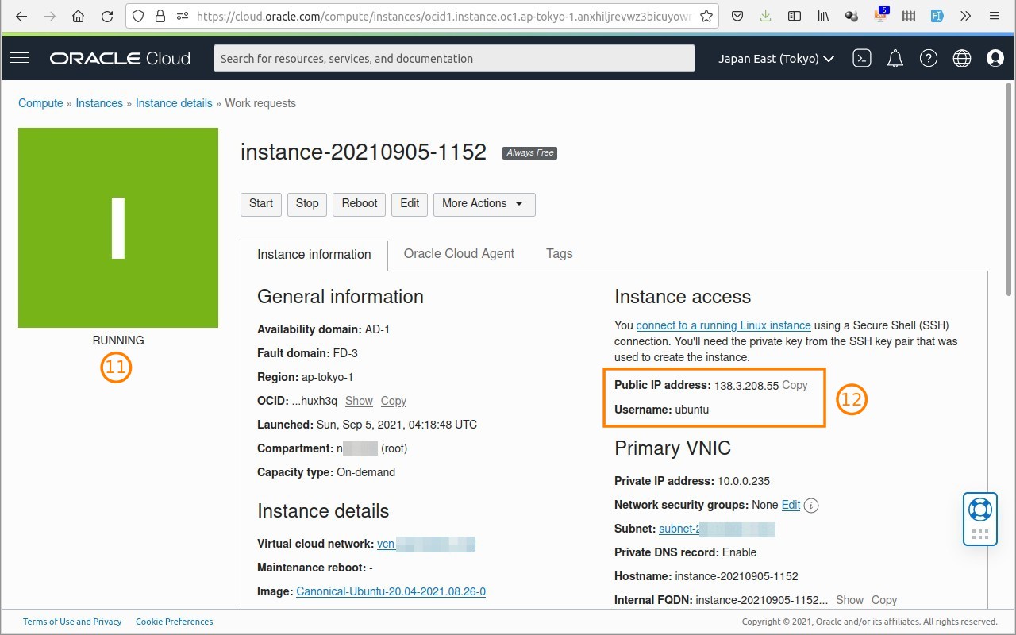This screenshot has width=1016, height=635.
Task: Show the tracking protection shield icon
Action: (x=138, y=16)
